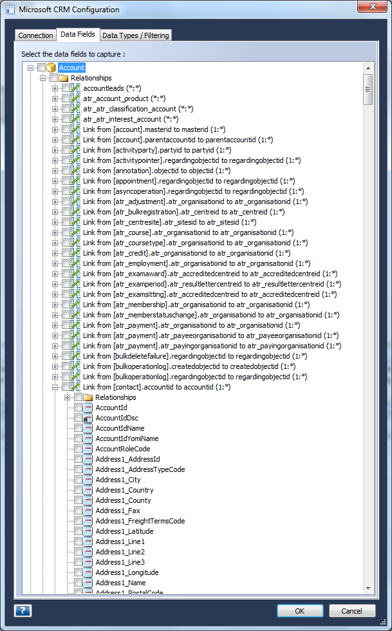Click the Relationships folder icon under Account
Screen dimensions: 392x631
(64, 78)
